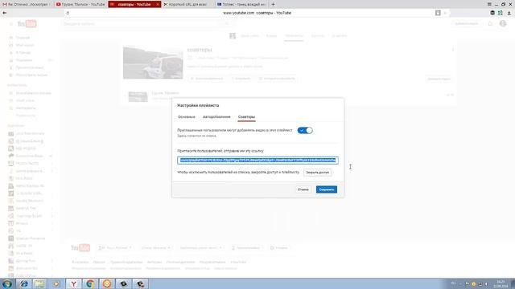Click the YouTube logo in page header

27,24
